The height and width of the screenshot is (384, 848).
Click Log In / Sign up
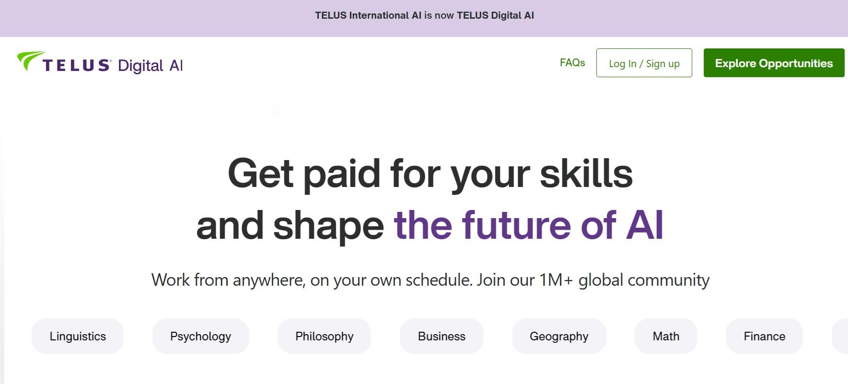tap(644, 63)
